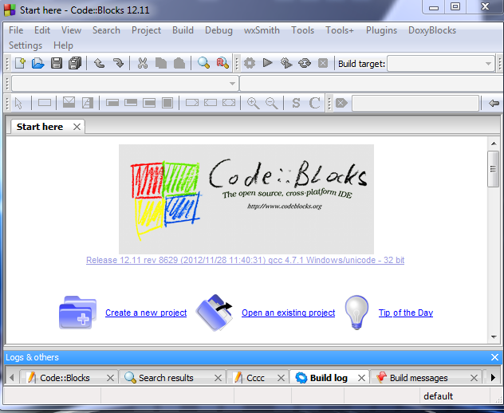
Task: Open the DoxyBlocks menu
Action: tap(432, 30)
